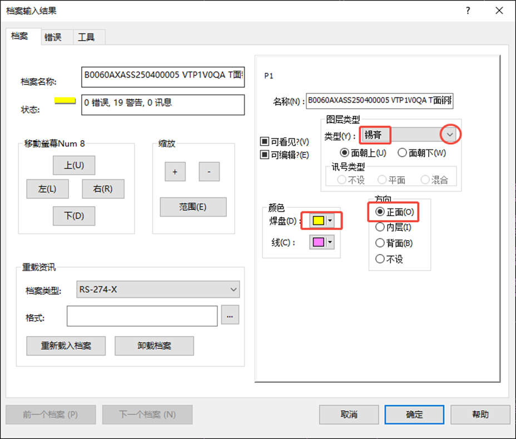Click the 卸载档案 unload button
This screenshot has width=516, height=439.
(154, 346)
